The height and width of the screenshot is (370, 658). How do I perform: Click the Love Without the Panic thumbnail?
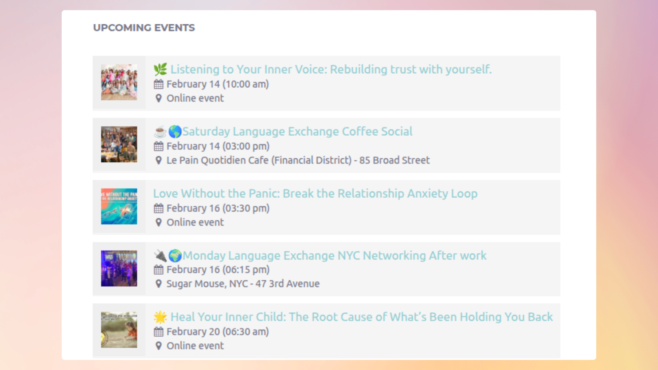(x=119, y=206)
